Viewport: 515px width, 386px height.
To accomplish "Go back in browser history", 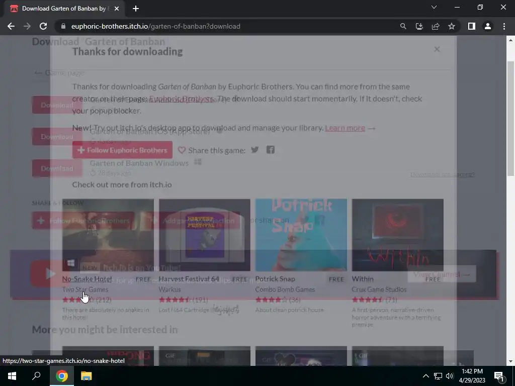I will click(x=11, y=26).
